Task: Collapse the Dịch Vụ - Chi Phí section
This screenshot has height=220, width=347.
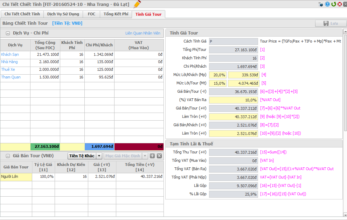Action: (7, 33)
